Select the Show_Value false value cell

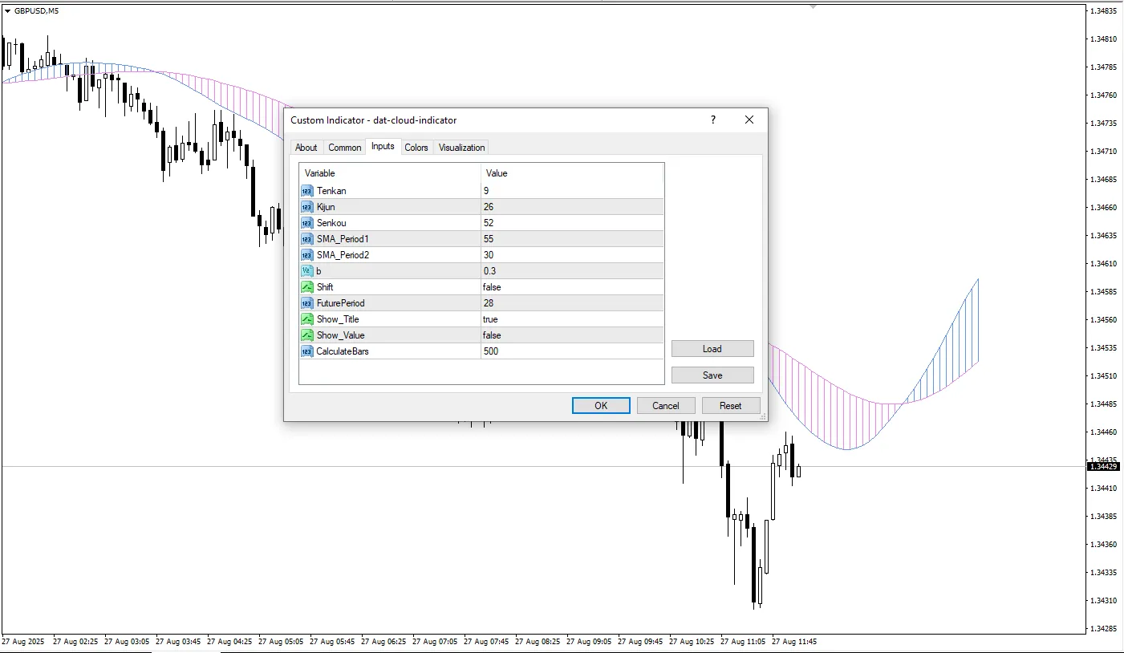click(x=571, y=335)
